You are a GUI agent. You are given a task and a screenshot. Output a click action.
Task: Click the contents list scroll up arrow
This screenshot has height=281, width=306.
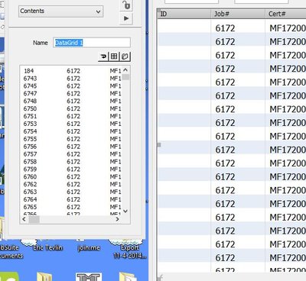click(x=125, y=70)
